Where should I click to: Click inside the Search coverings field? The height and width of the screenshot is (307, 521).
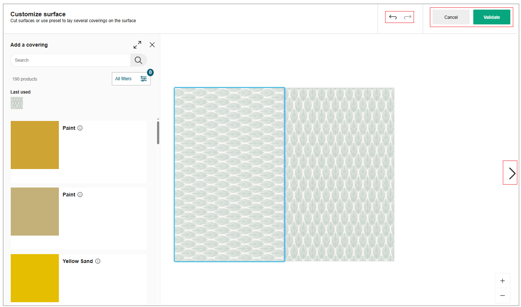pos(70,60)
